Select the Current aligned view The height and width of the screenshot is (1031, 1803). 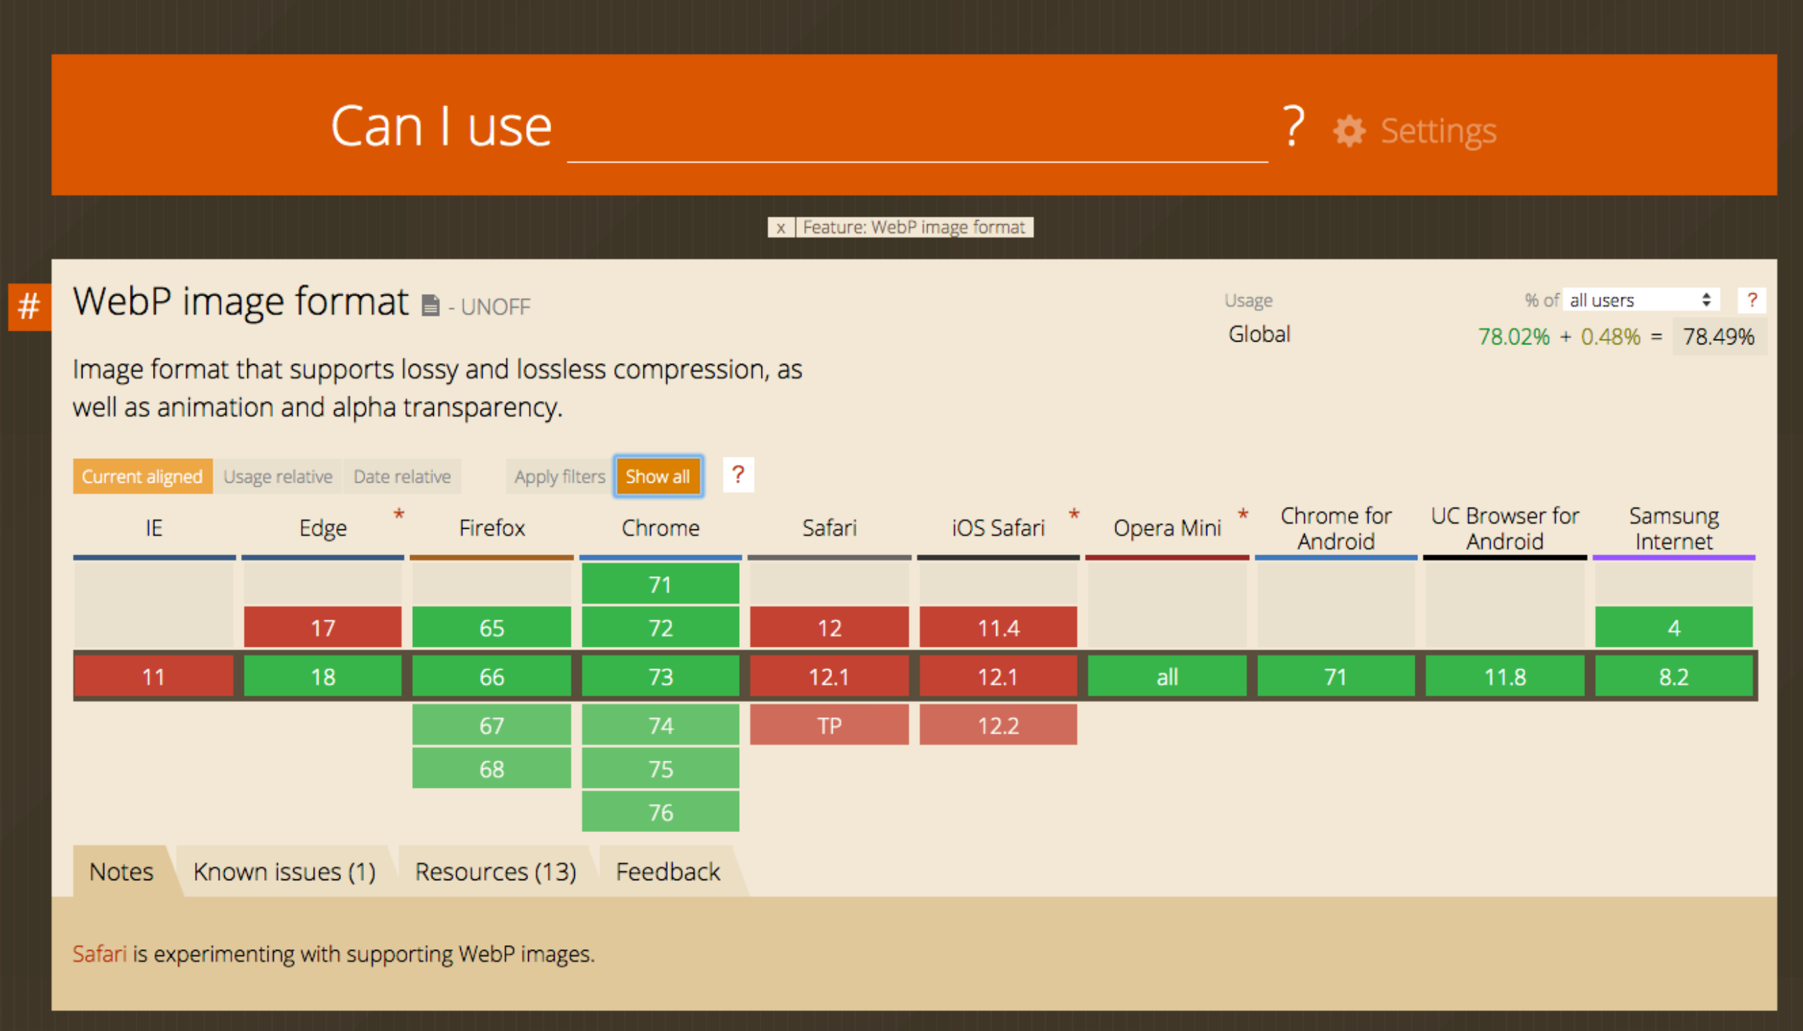coord(143,476)
